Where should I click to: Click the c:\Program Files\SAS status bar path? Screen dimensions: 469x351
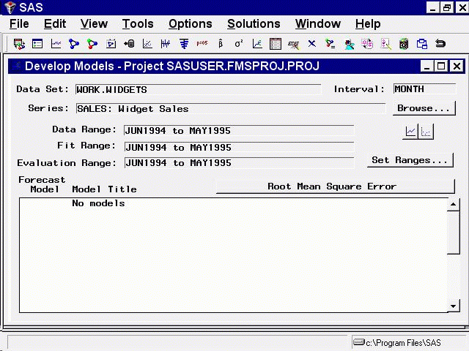(403, 343)
